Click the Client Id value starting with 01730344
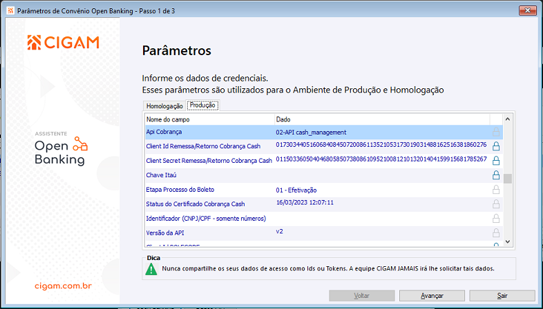543x309 pixels. tap(381, 144)
